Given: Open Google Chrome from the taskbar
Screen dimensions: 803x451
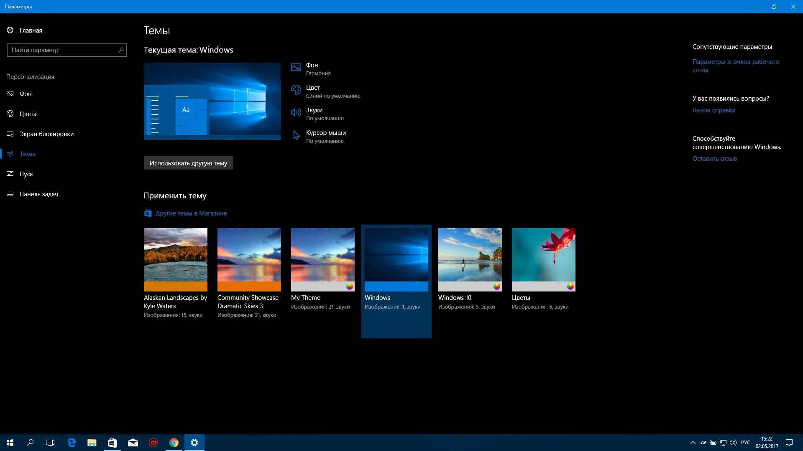Looking at the screenshot, I should click(174, 443).
